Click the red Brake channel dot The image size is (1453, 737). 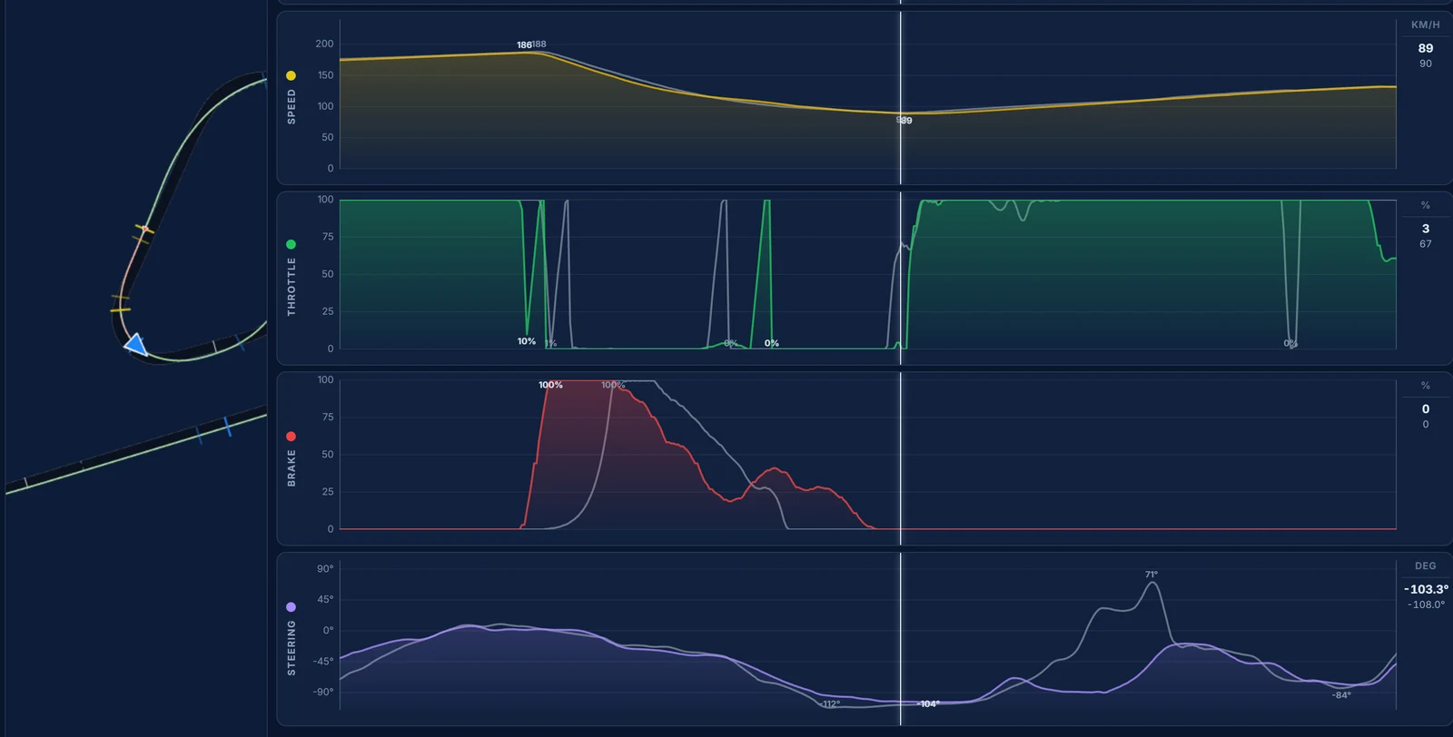291,437
